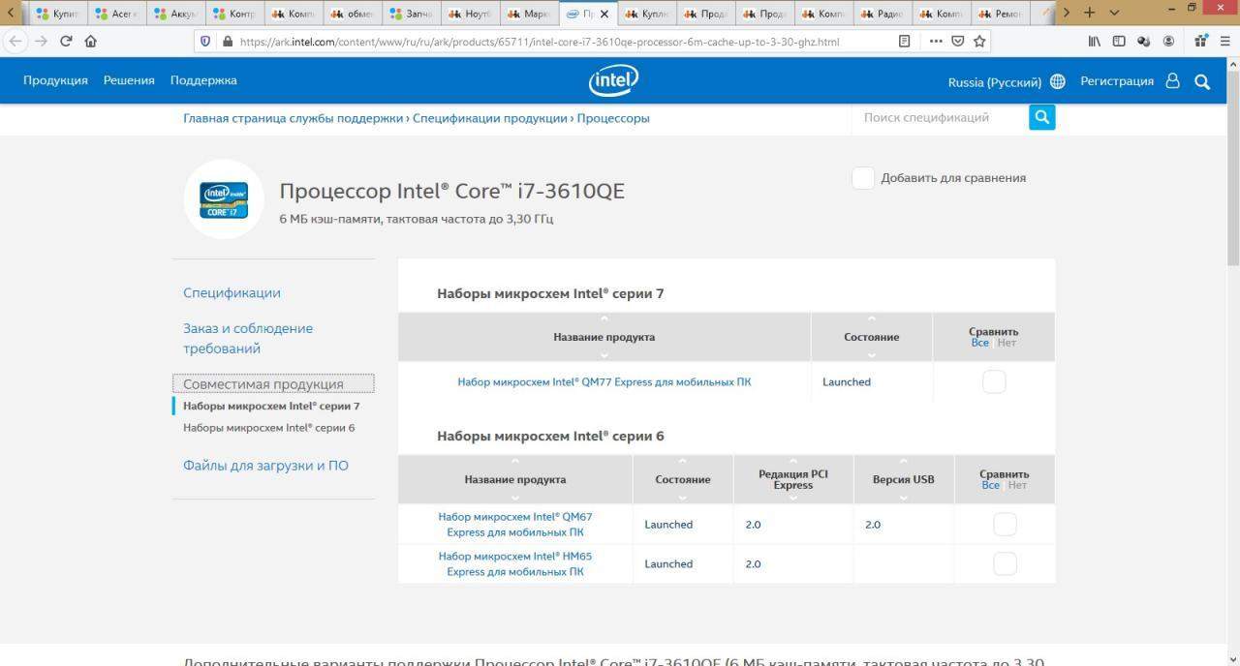
Task: Open the 'Продукция' header menu
Action: pos(55,80)
